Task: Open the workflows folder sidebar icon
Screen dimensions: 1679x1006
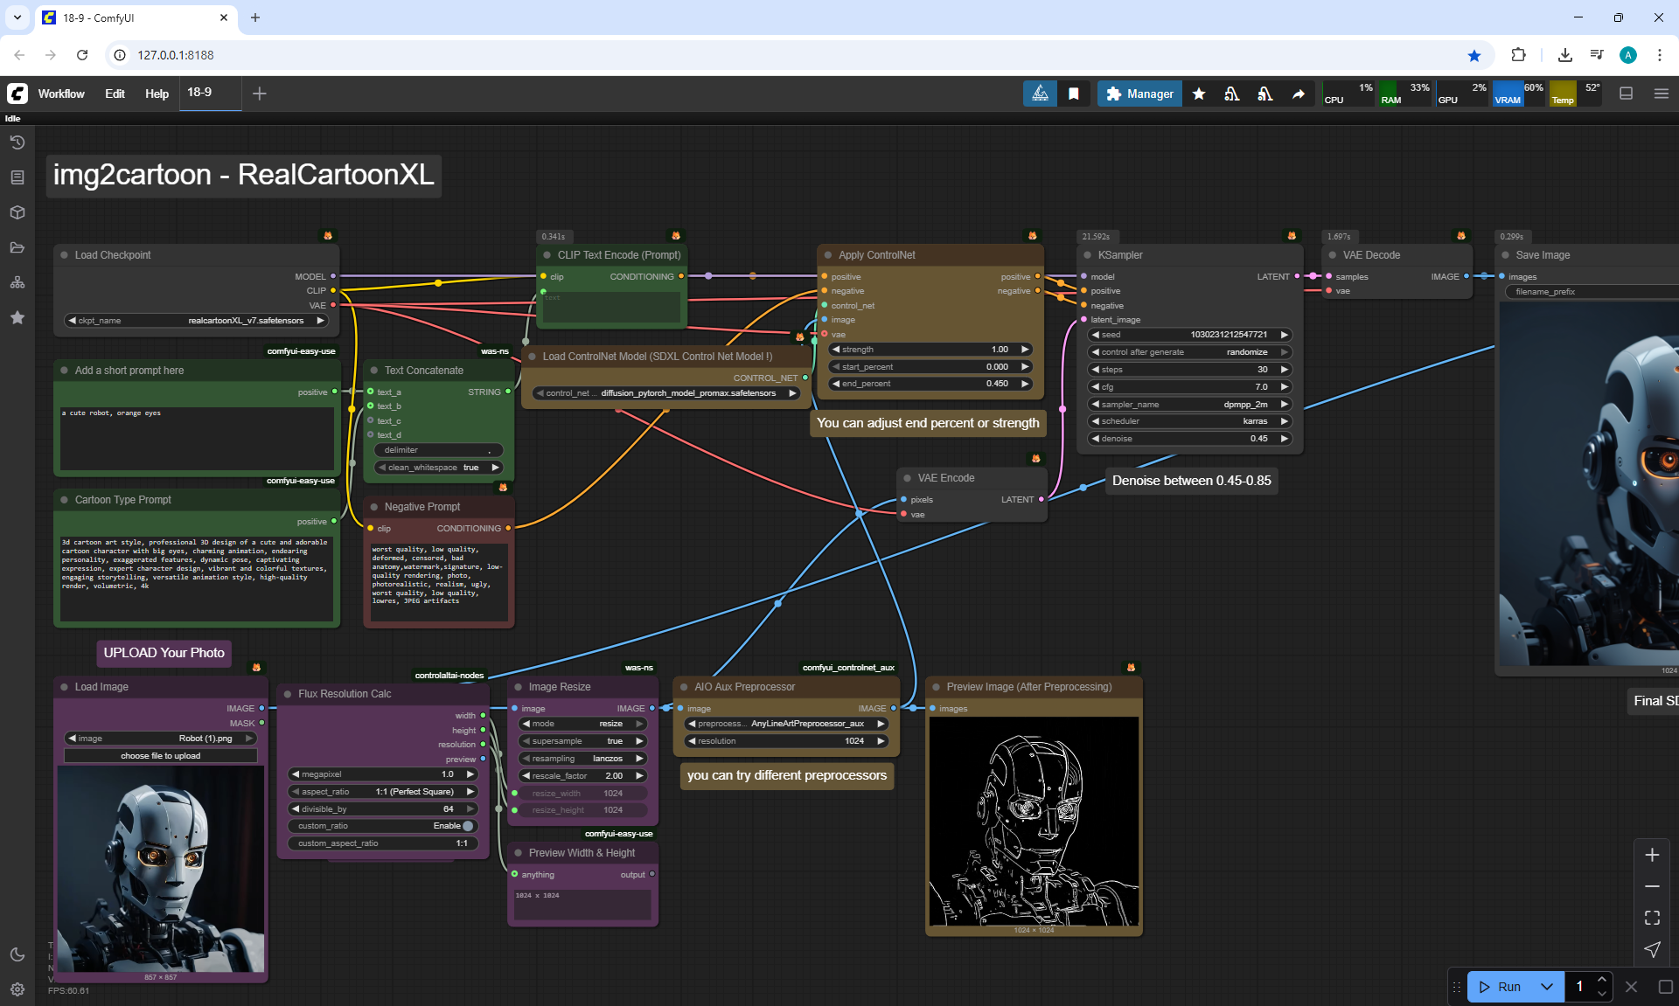Action: [x=17, y=247]
